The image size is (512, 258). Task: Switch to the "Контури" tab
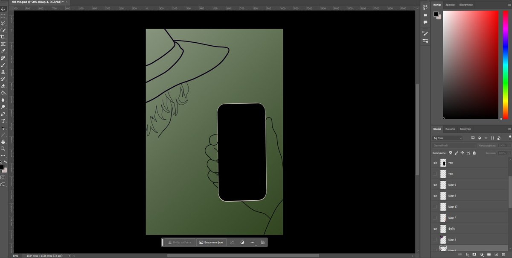(465, 129)
